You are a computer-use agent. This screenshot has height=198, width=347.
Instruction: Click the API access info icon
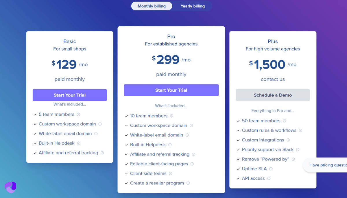(269, 178)
